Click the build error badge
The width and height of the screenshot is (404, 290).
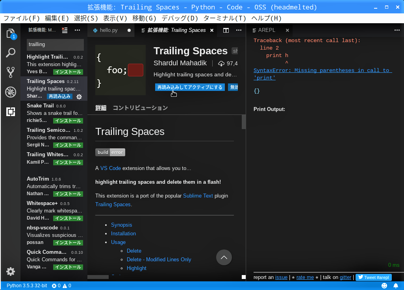(110, 152)
